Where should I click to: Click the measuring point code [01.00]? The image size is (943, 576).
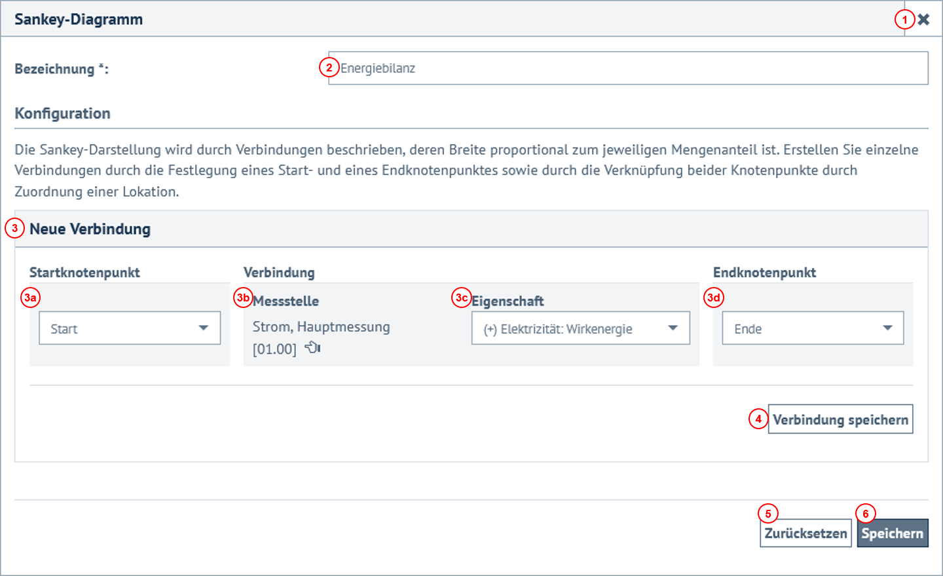pyautogui.click(x=274, y=348)
